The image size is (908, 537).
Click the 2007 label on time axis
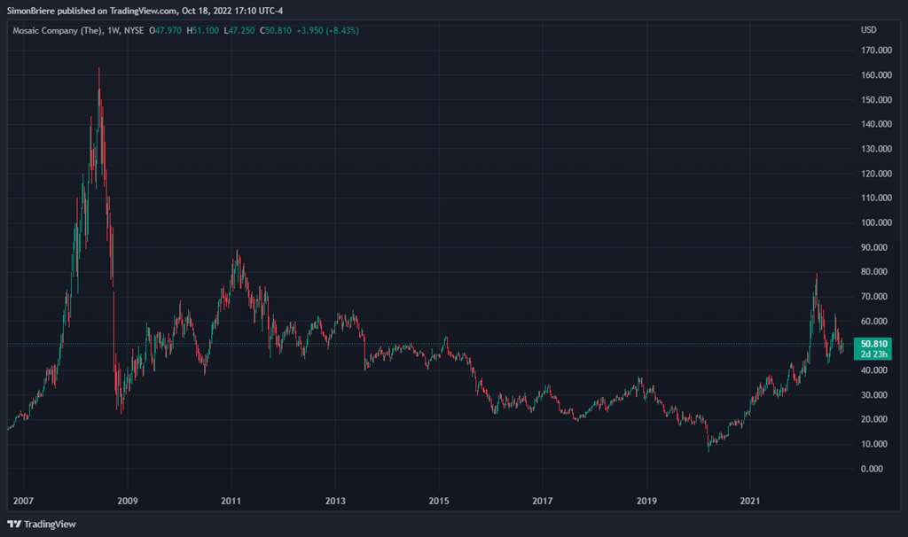pyautogui.click(x=23, y=501)
